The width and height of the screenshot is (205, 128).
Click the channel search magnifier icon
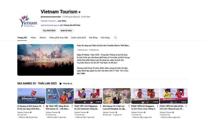[116, 38]
